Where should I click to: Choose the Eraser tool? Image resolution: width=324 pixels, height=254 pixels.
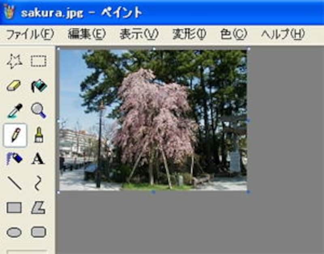tap(15, 86)
